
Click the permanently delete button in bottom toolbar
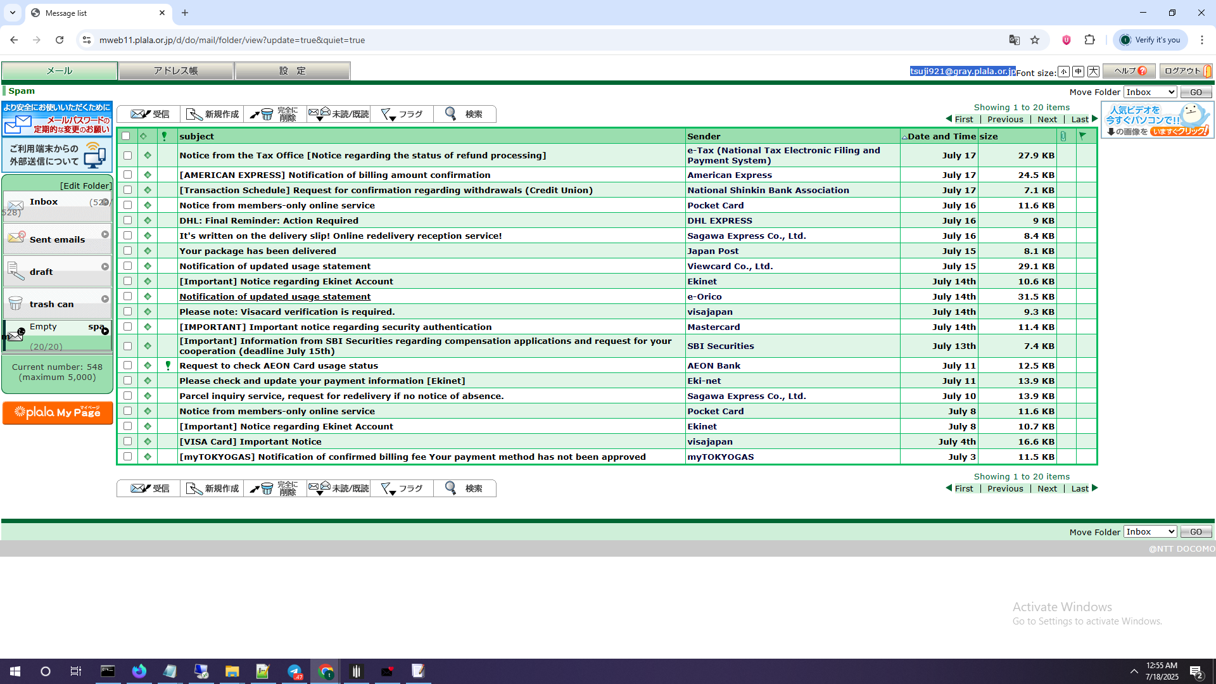click(275, 488)
